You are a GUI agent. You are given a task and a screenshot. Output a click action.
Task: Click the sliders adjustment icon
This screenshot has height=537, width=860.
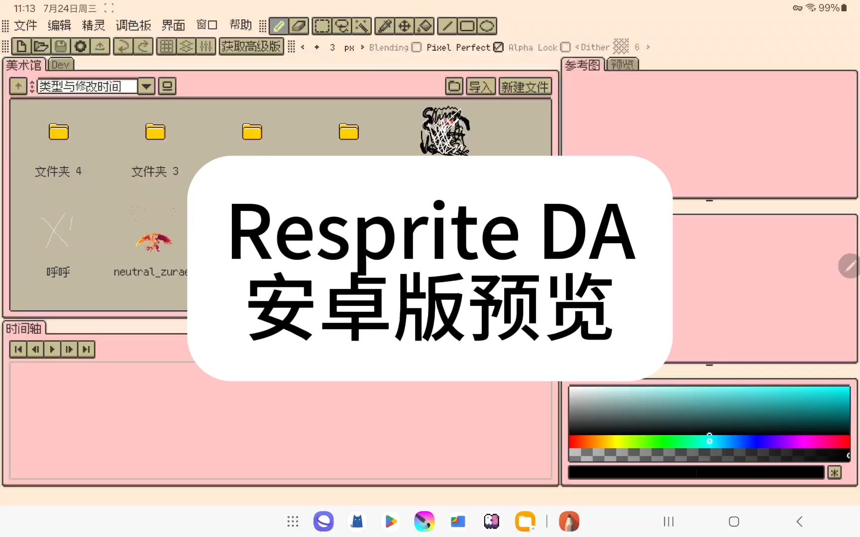click(x=206, y=47)
